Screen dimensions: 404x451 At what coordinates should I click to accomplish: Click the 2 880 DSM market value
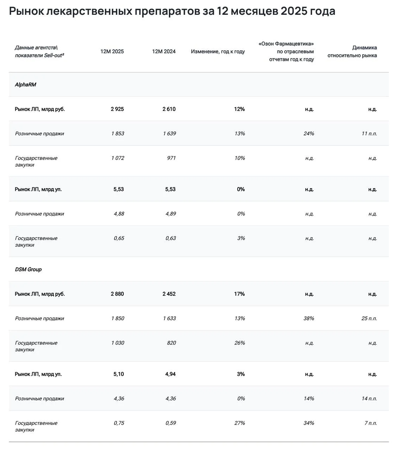click(117, 294)
